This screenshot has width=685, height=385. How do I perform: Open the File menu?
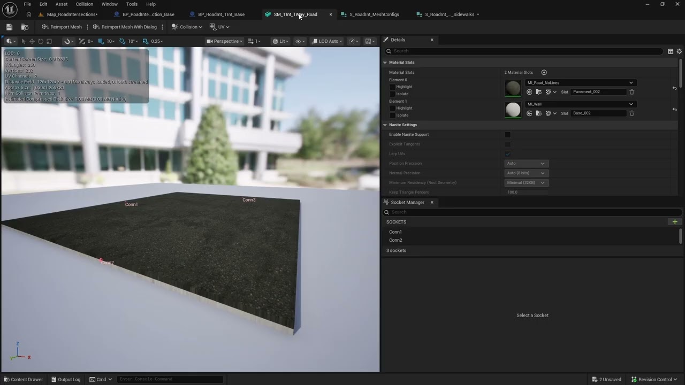[27, 4]
